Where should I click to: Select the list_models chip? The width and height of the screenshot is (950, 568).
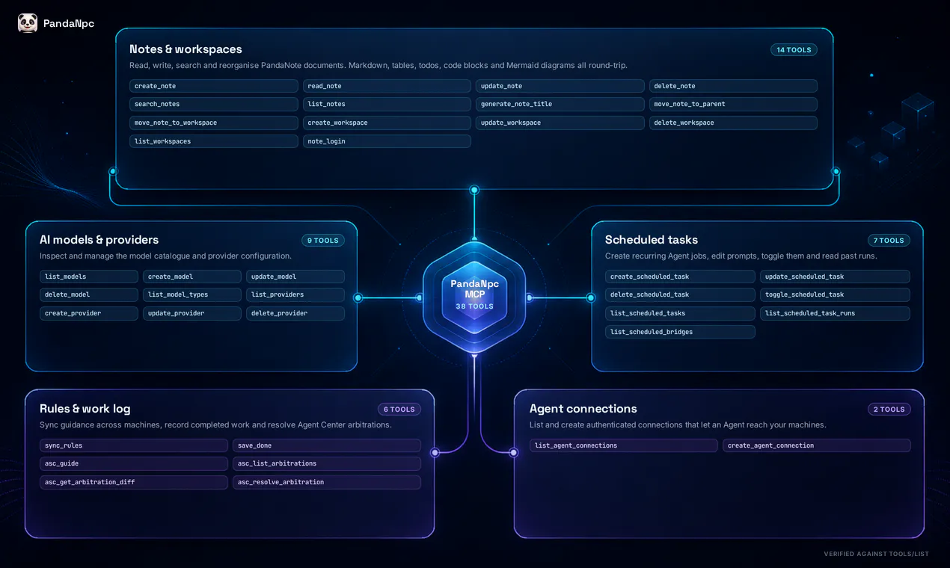pos(89,277)
